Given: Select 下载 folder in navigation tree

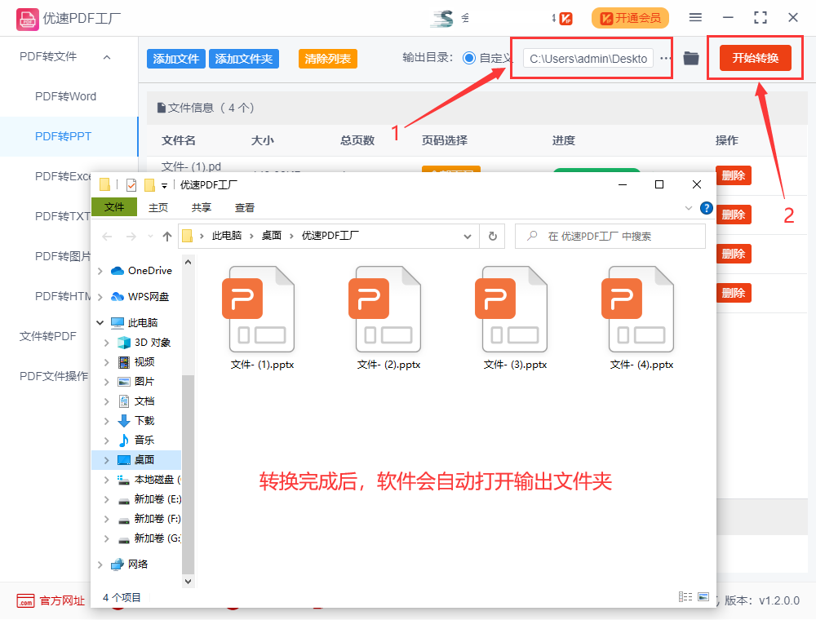Looking at the screenshot, I should [144, 420].
